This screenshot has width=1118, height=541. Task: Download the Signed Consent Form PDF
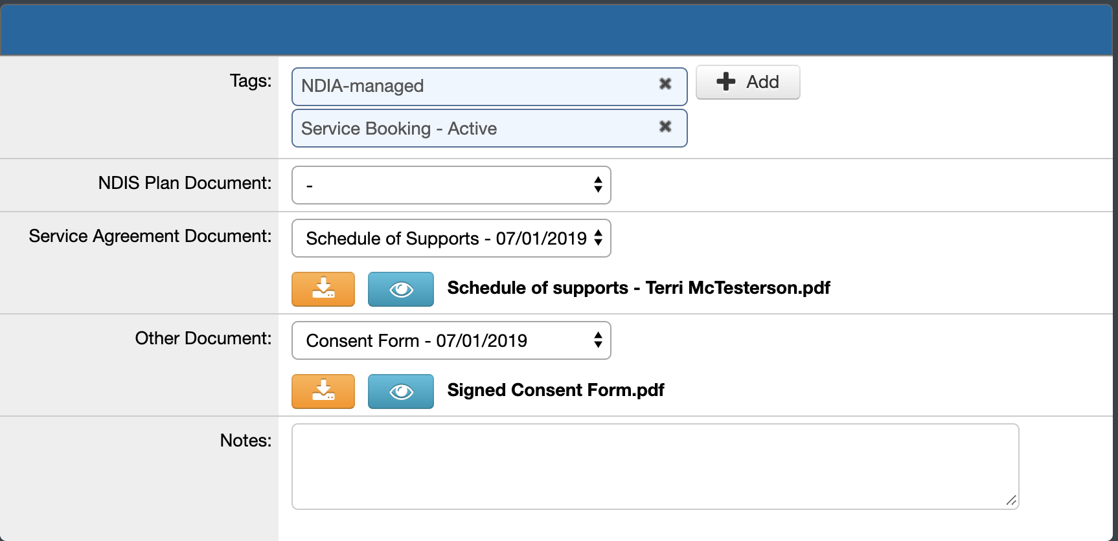tap(323, 392)
